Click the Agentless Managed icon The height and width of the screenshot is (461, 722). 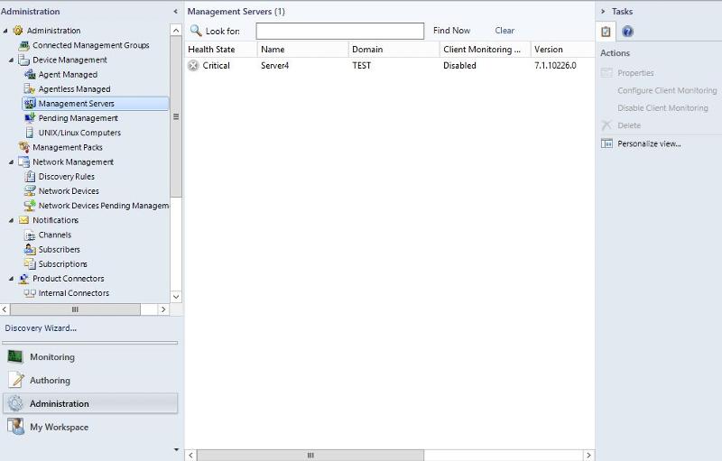[30, 88]
